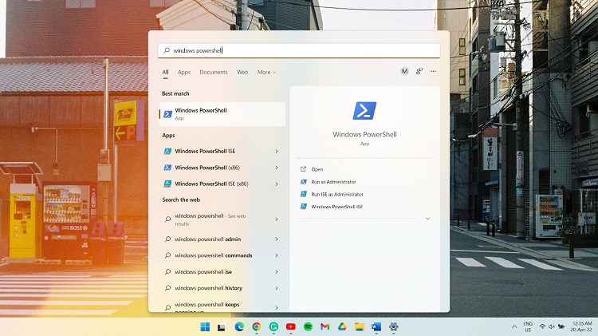Image resolution: width=598 pixels, height=336 pixels.
Task: Open the M user account icon
Action: click(x=404, y=71)
